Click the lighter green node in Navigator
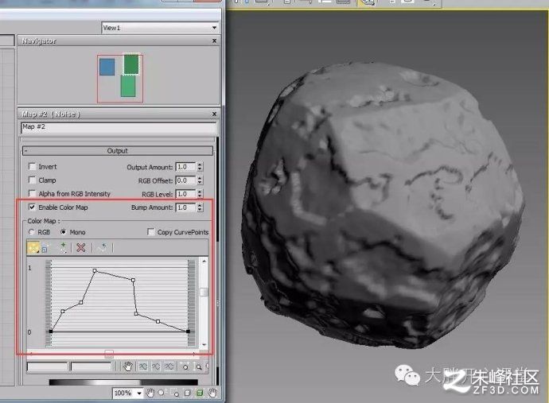Viewport: 549px width, 403px height. point(128,86)
